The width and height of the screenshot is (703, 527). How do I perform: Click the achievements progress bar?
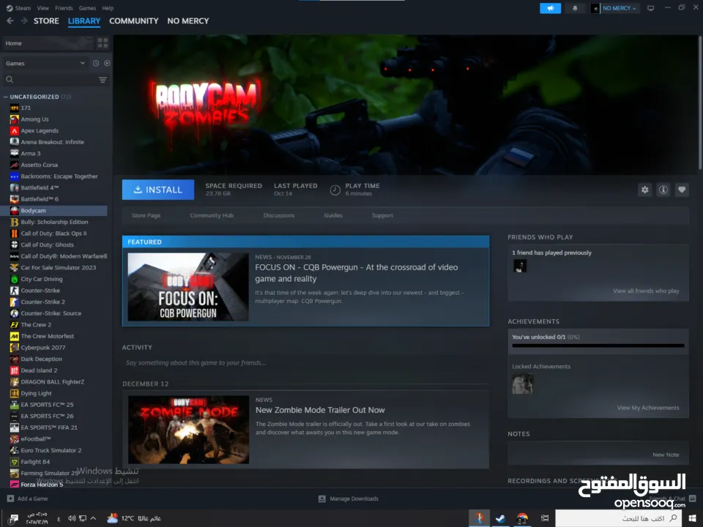tap(598, 345)
